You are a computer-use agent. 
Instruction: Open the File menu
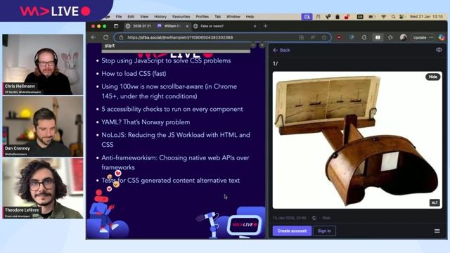point(119,17)
